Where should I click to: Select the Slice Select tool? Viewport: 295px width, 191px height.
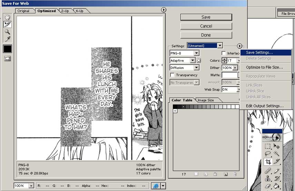pyautogui.click(x=7, y=24)
